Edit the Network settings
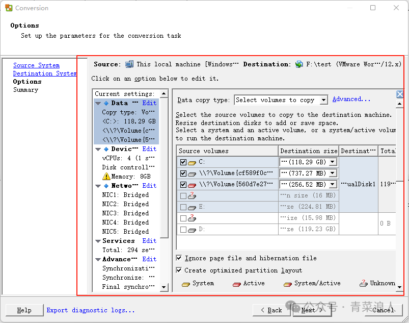The height and width of the screenshot is (323, 409). 149,186
